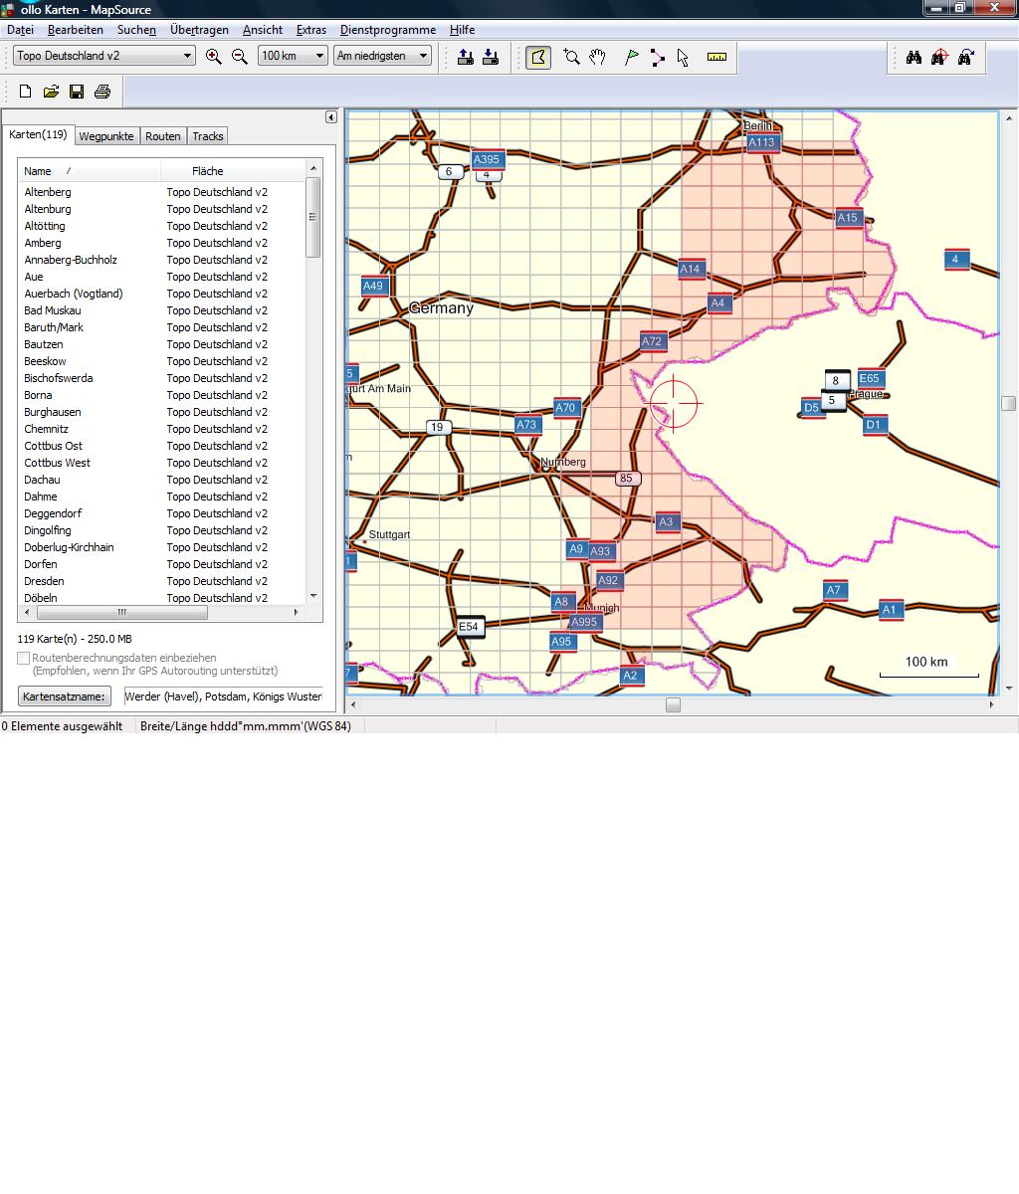Click the map list scroll down arrow
The width and height of the screenshot is (1019, 1194).
(x=313, y=596)
